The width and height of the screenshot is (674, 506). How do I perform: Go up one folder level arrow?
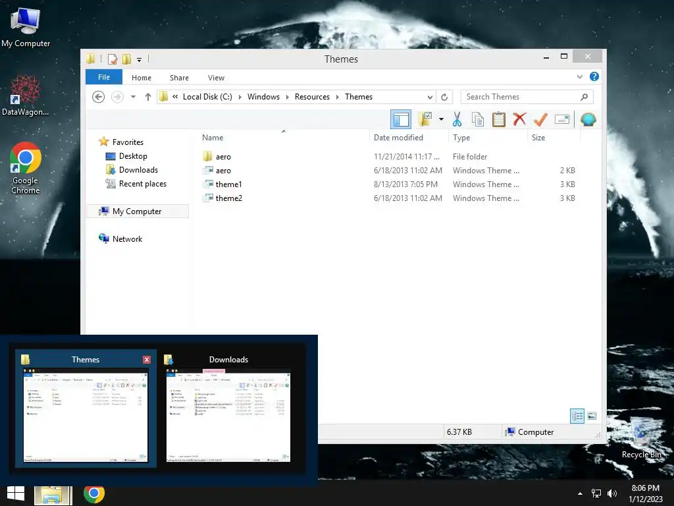[148, 97]
